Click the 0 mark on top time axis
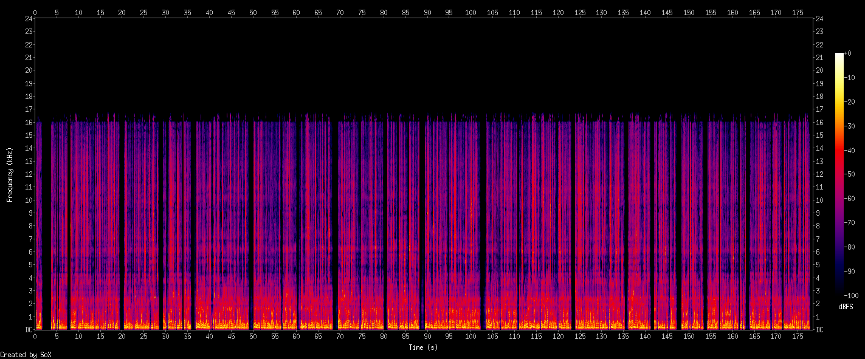This screenshot has height=359, width=865. click(x=35, y=12)
